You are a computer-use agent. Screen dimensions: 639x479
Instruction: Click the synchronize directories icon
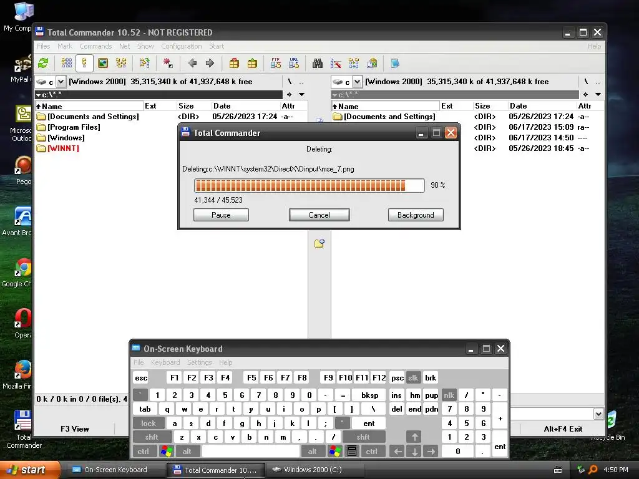(x=354, y=63)
